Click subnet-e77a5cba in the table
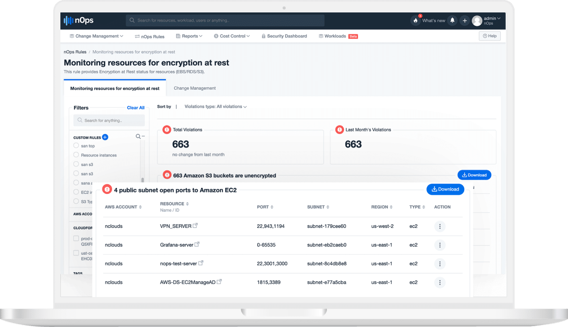 coord(326,282)
